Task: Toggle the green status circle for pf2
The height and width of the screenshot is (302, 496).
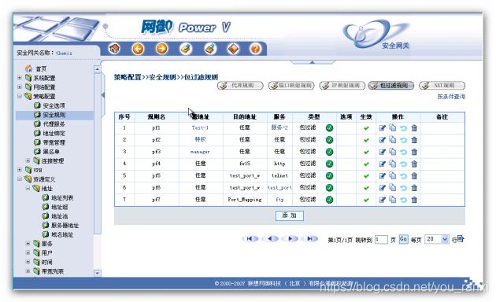Action: pyautogui.click(x=329, y=140)
